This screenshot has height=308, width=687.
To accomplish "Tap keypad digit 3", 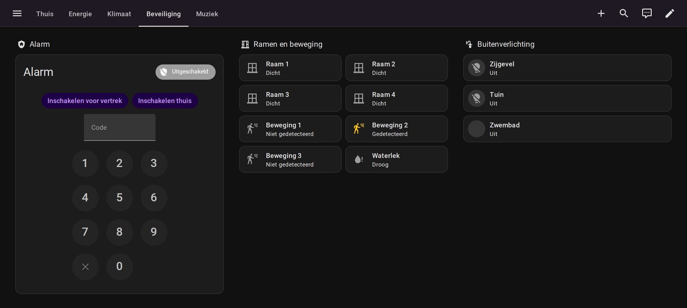I will click(154, 163).
